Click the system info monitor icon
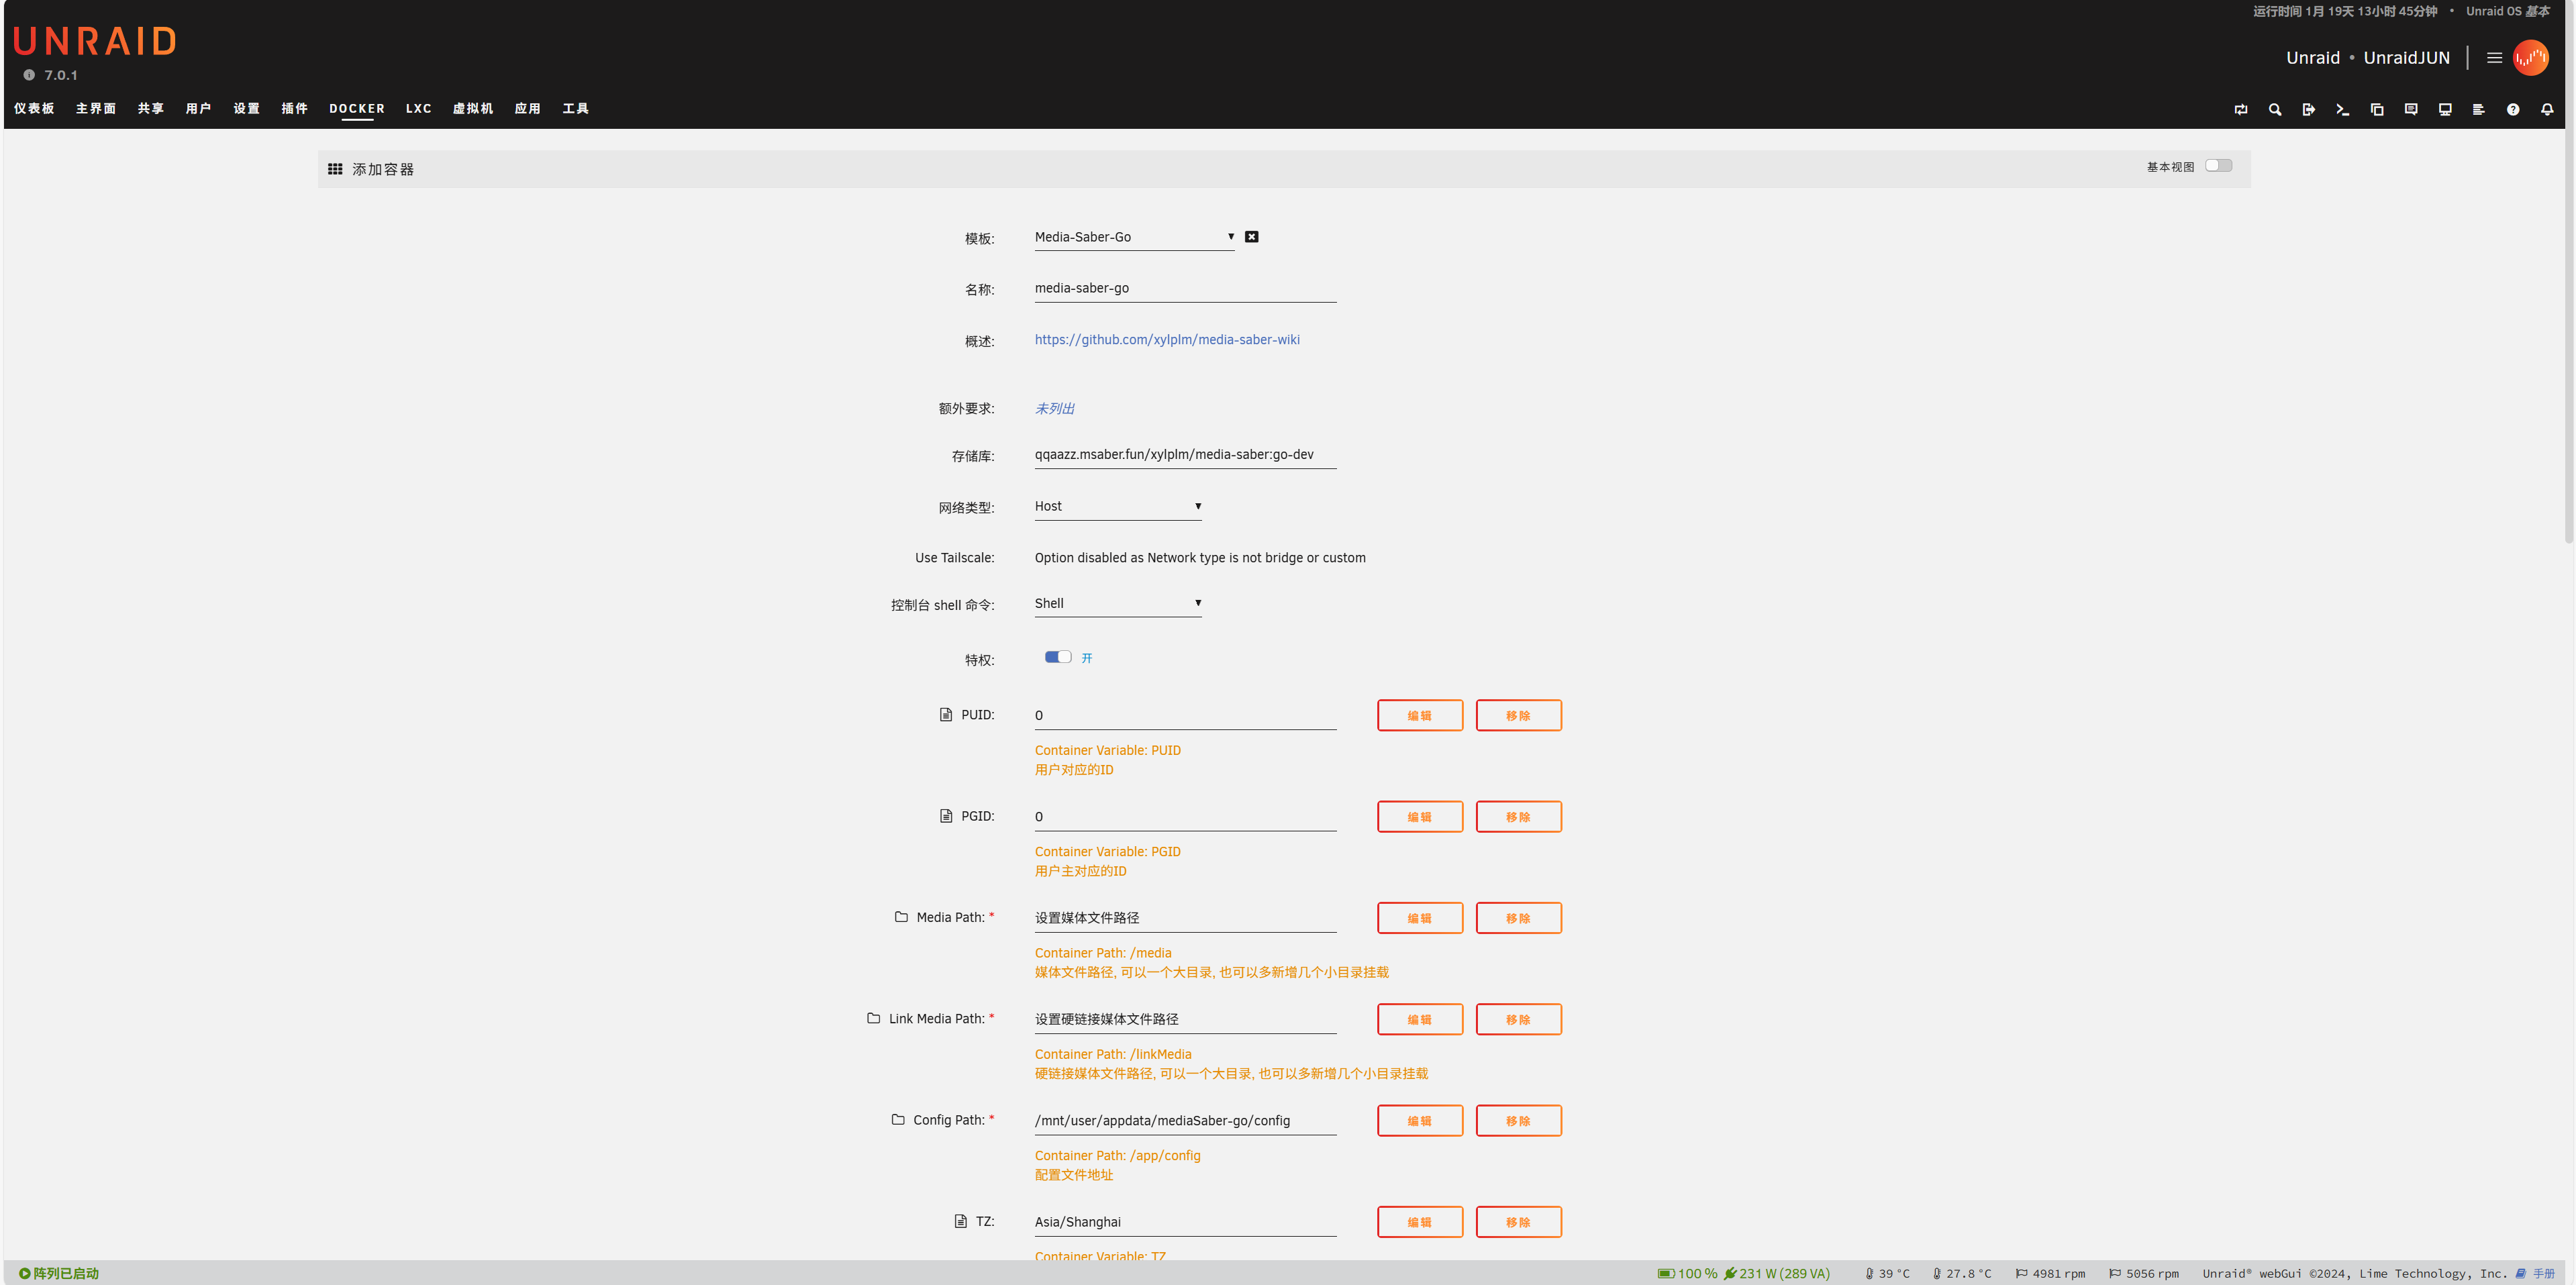2576x1285 pixels. click(2444, 110)
